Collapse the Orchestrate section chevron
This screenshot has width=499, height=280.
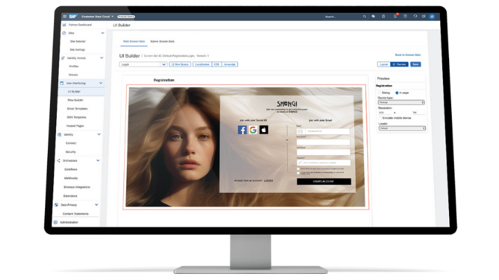(98, 160)
